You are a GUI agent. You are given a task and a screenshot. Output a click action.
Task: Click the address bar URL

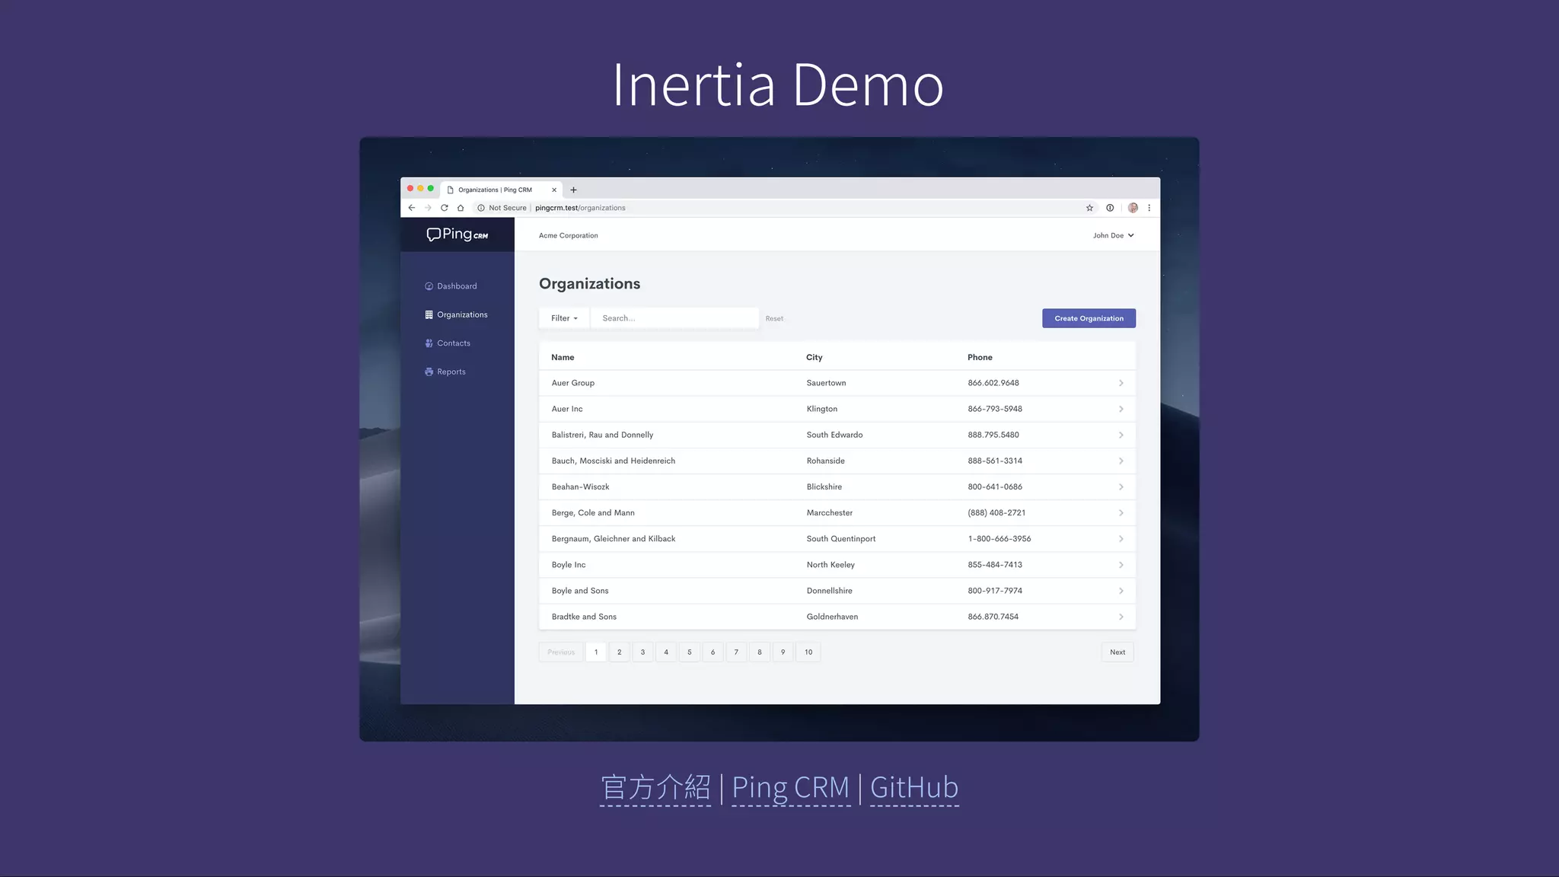(x=580, y=208)
